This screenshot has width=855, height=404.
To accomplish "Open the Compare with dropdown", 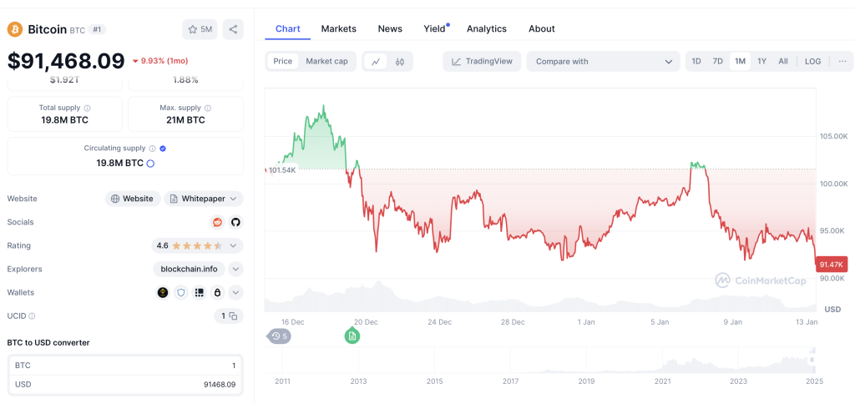I will pos(604,62).
